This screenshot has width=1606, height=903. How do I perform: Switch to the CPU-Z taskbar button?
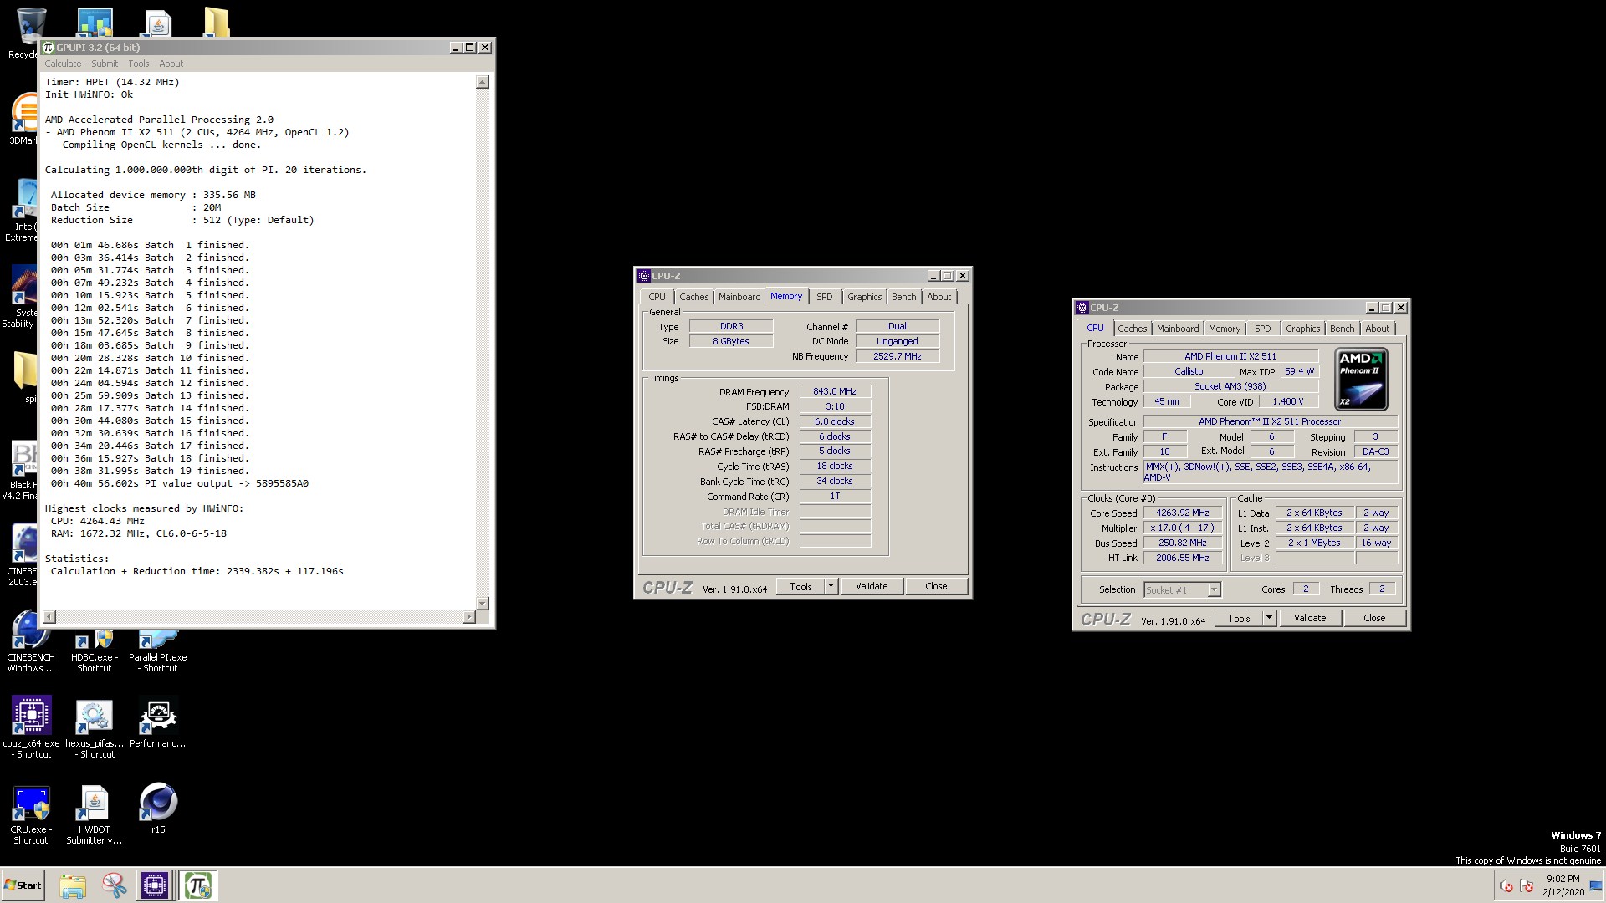[x=155, y=885]
